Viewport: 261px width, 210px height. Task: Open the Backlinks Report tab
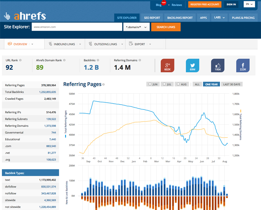click(180, 18)
